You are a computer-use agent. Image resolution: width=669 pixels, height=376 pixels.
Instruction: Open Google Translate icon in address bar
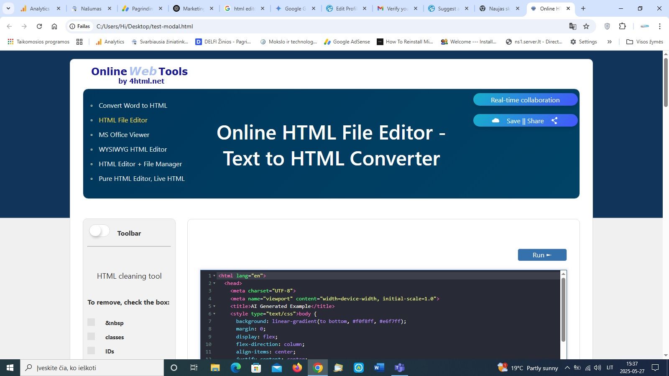pos(572,26)
